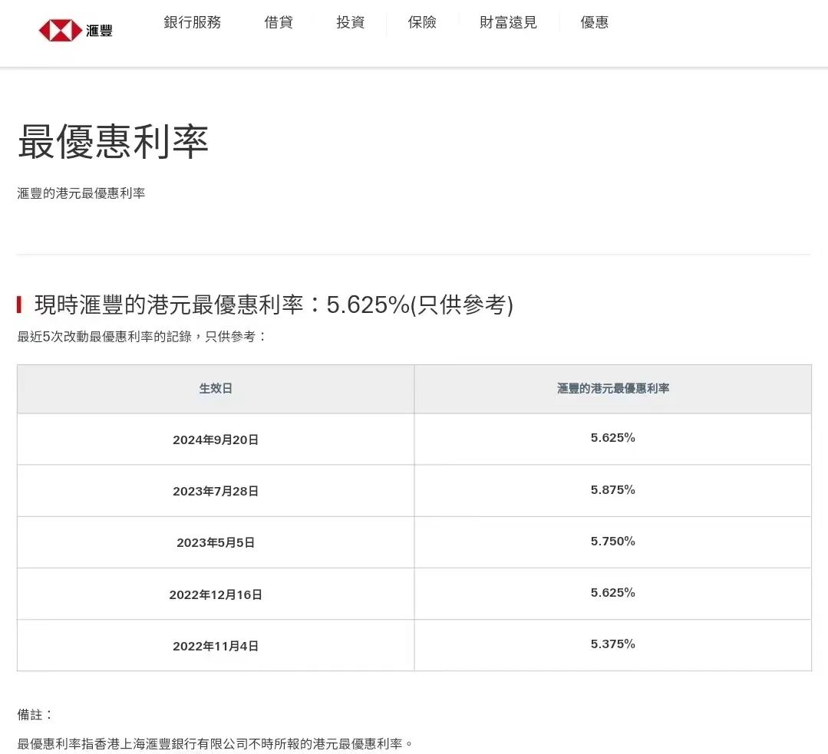Click the 最優惠利率指香港上海滙豐銀行 footnote text

click(216, 744)
